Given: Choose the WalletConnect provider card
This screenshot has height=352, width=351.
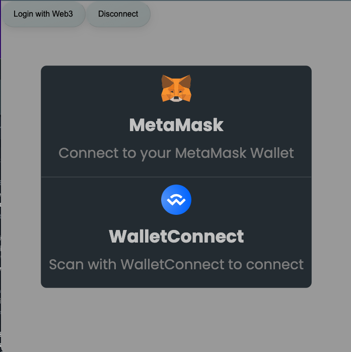Looking at the screenshot, I should pos(176,232).
